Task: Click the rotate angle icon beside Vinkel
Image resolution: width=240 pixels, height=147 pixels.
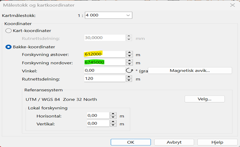Action: coord(129,70)
